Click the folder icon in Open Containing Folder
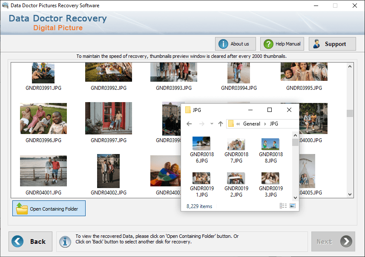Image resolution: width=365 pixels, height=257 pixels. click(x=22, y=208)
